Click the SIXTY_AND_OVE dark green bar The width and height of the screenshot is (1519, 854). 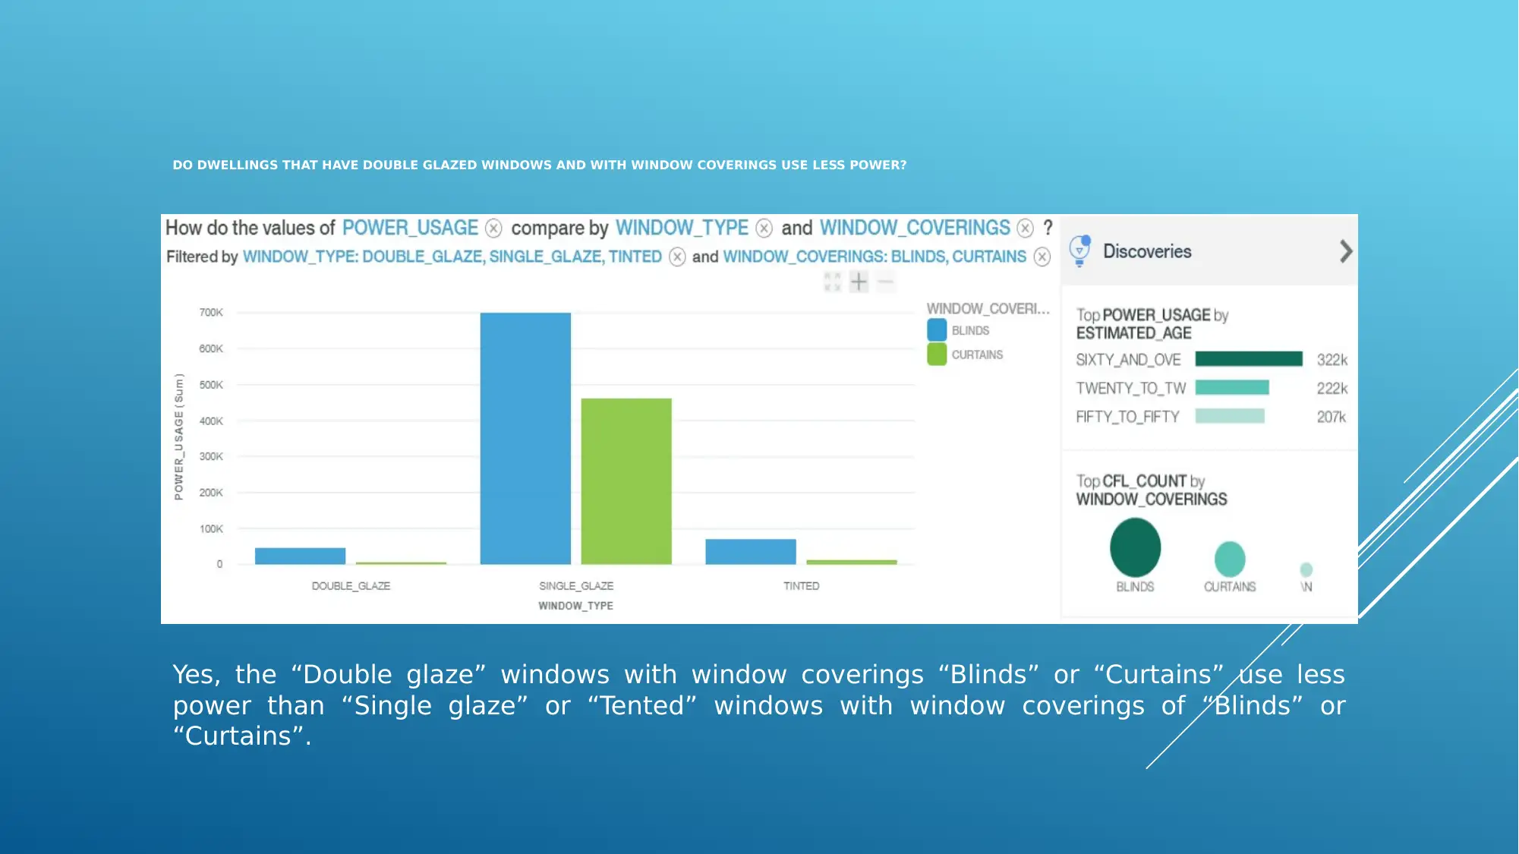[x=1249, y=359]
